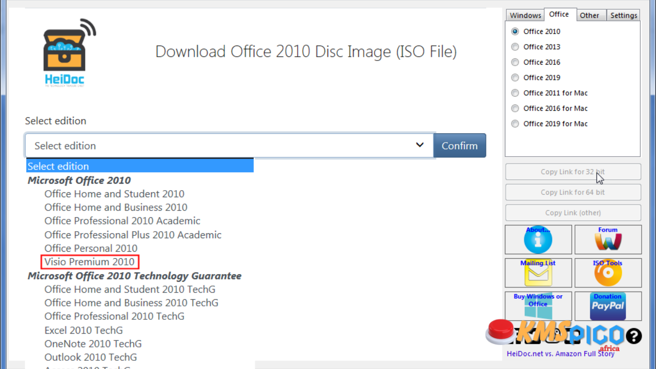Choose the highlighted Select edition list entry
The width and height of the screenshot is (656, 369).
pos(140,166)
